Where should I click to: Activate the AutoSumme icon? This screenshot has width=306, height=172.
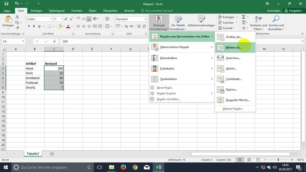point(244,17)
